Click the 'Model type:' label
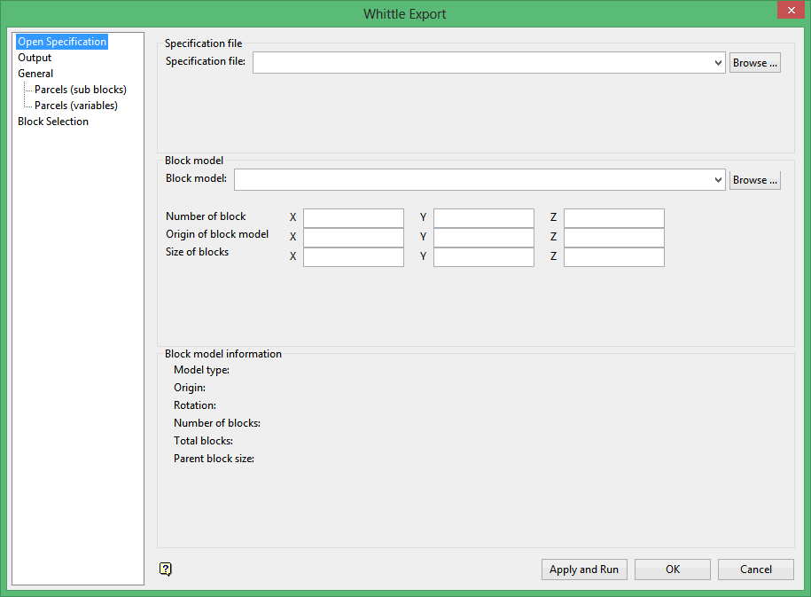811x597 pixels. click(x=202, y=370)
